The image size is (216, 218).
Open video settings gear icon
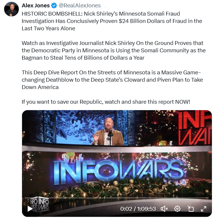[177, 209]
